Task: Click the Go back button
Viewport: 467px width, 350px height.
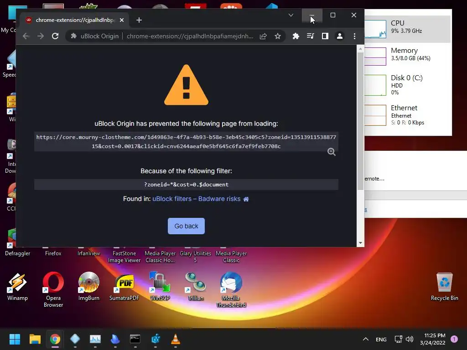Action: pos(186,226)
